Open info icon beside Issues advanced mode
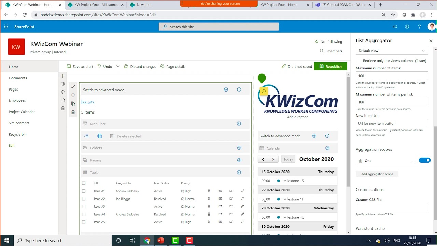Image resolution: width=437 pixels, height=246 pixels. coord(239,90)
